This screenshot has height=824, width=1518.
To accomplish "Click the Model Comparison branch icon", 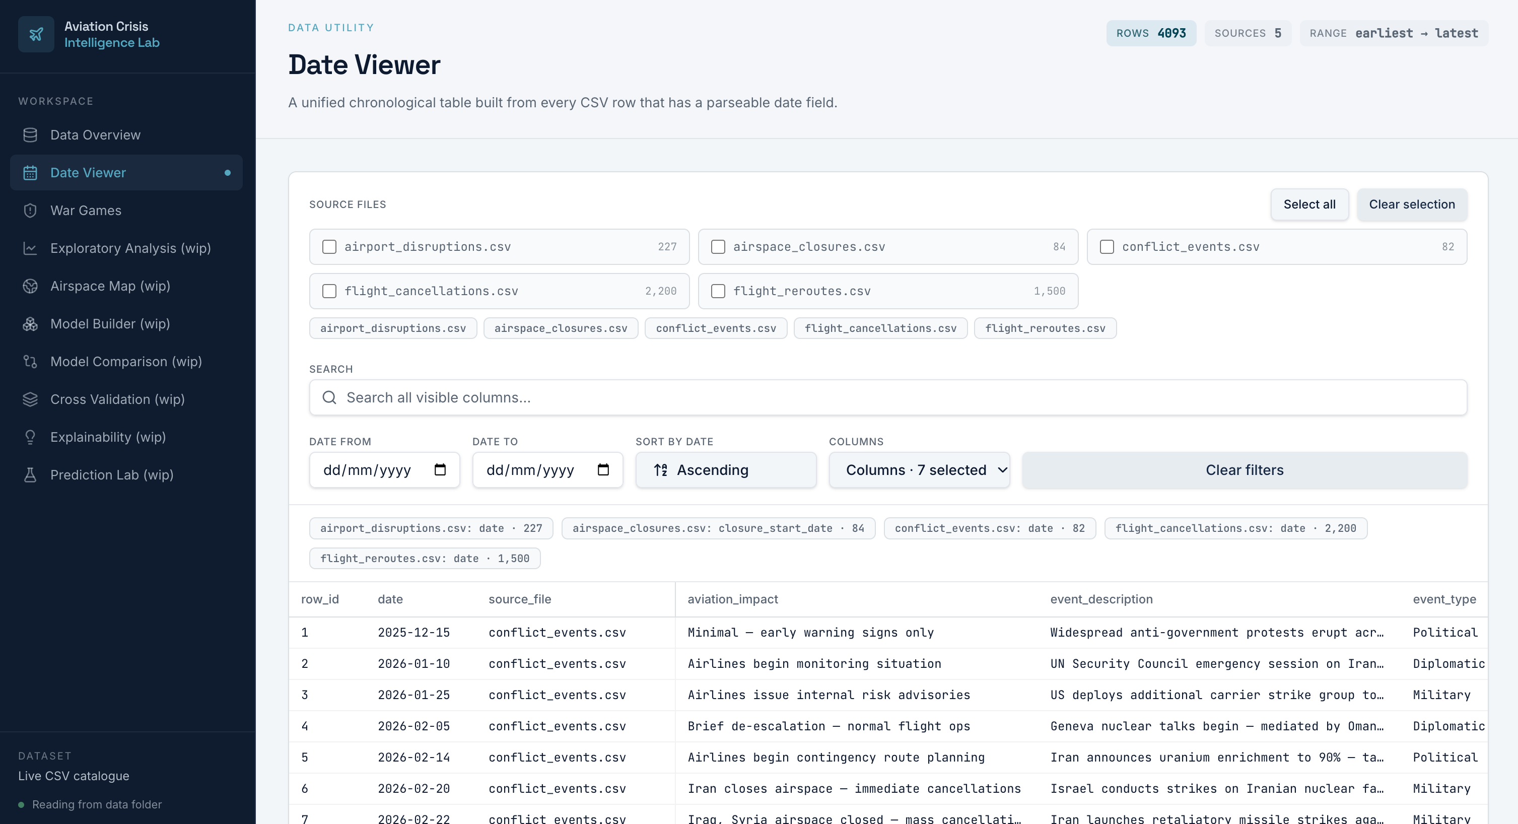I will [x=30, y=361].
